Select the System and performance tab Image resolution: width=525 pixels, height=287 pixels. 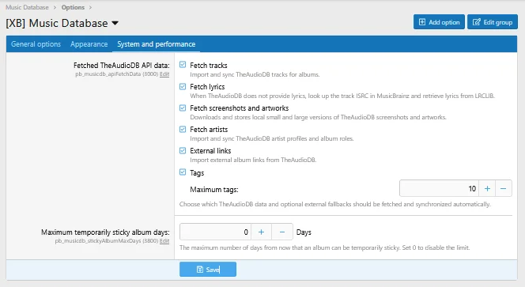click(x=156, y=43)
